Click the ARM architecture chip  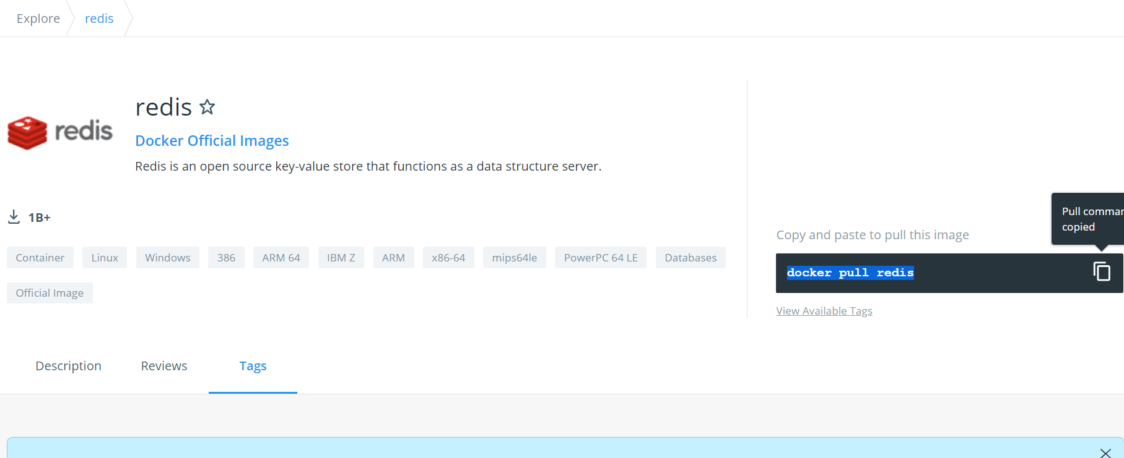pyautogui.click(x=393, y=258)
